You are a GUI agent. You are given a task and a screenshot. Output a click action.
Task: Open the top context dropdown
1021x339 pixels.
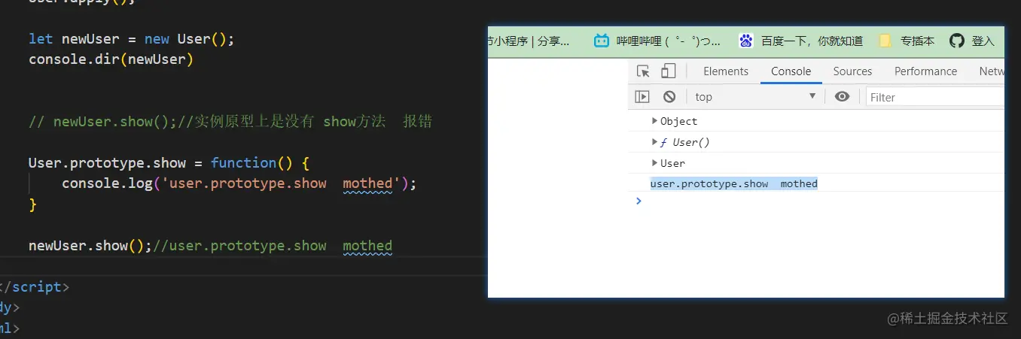755,96
